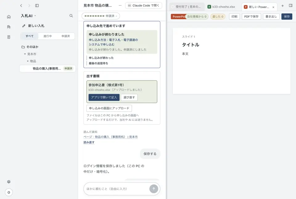
Task: Close the 新しい Power... tab
Action: 273,7
